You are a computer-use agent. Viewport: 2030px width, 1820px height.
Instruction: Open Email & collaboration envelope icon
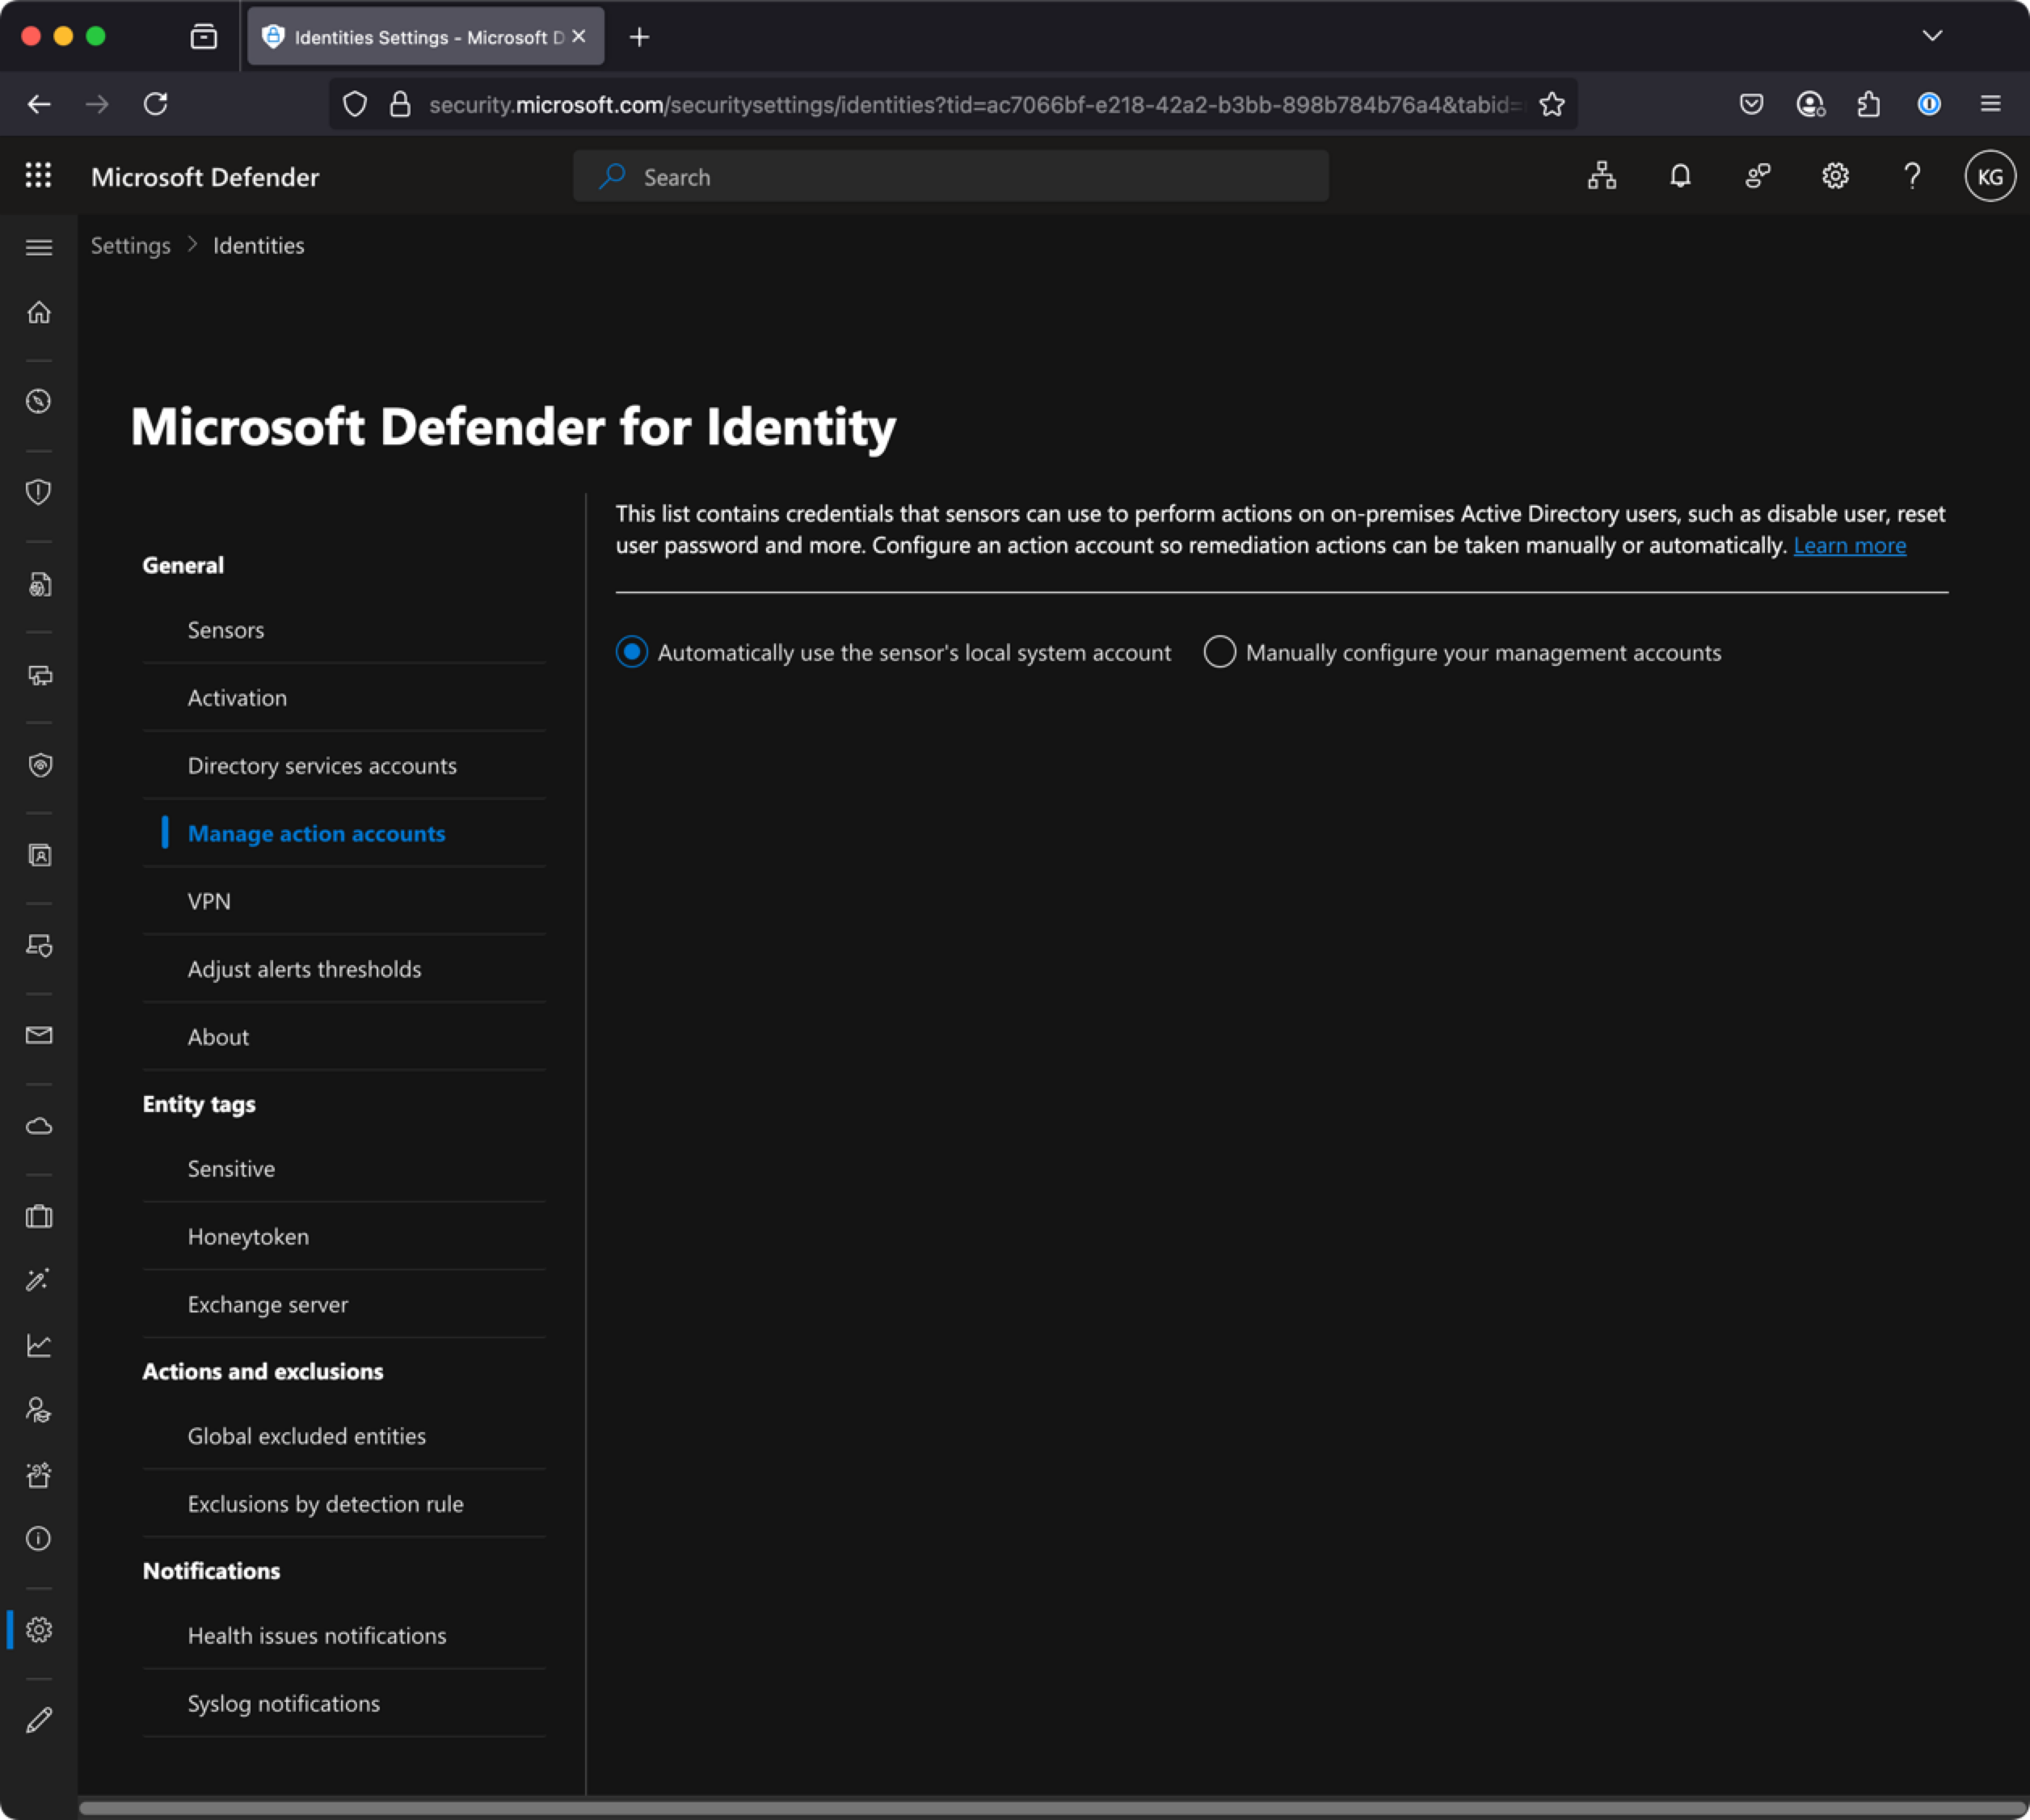coord(39,1035)
